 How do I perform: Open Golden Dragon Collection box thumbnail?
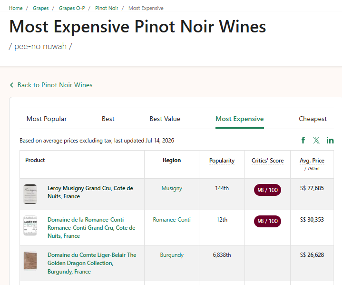coord(30,261)
